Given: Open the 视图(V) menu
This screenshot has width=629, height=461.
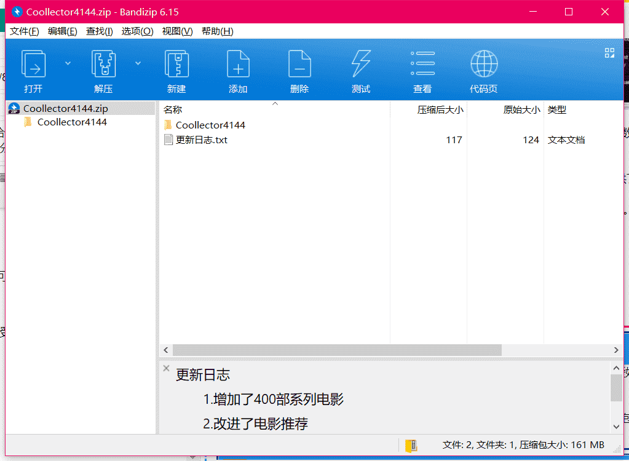Looking at the screenshot, I should point(177,31).
